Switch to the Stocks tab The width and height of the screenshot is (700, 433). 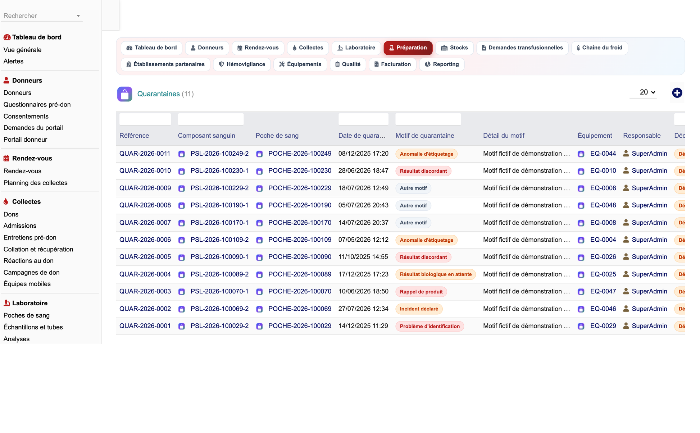pos(454,48)
